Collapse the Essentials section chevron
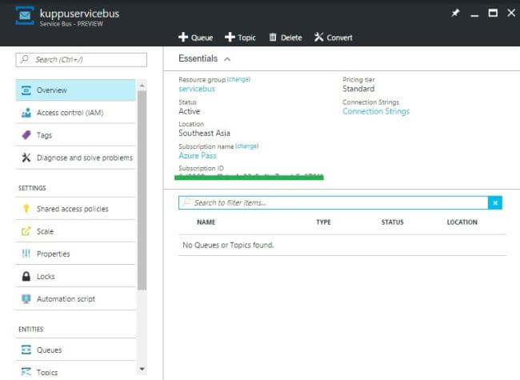The width and height of the screenshot is (520, 380). [x=227, y=59]
